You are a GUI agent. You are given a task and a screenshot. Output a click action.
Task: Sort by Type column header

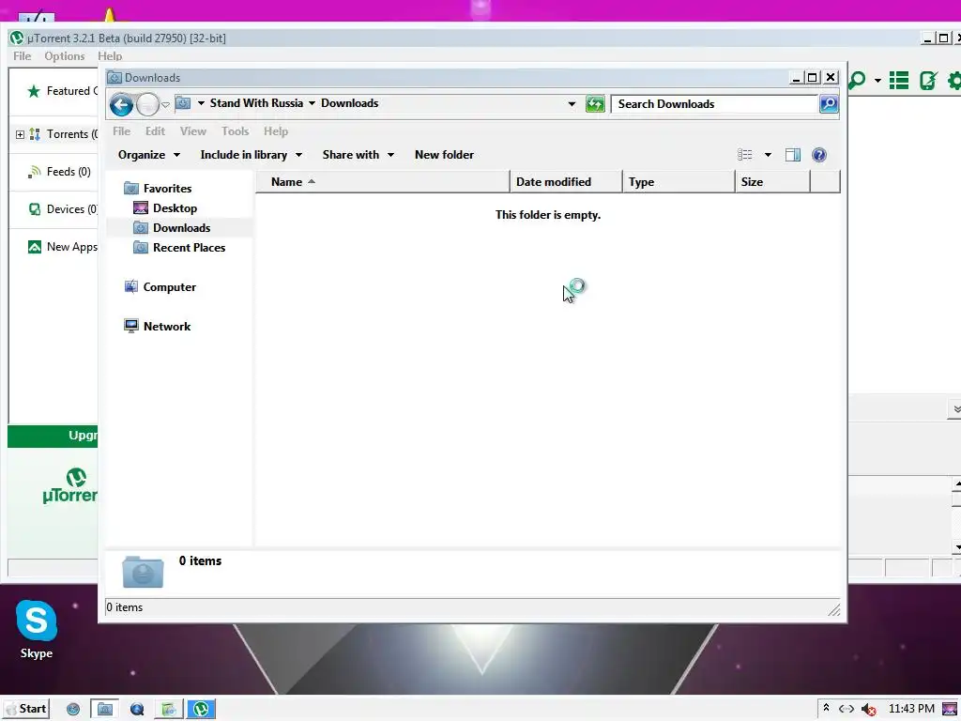[x=679, y=182]
